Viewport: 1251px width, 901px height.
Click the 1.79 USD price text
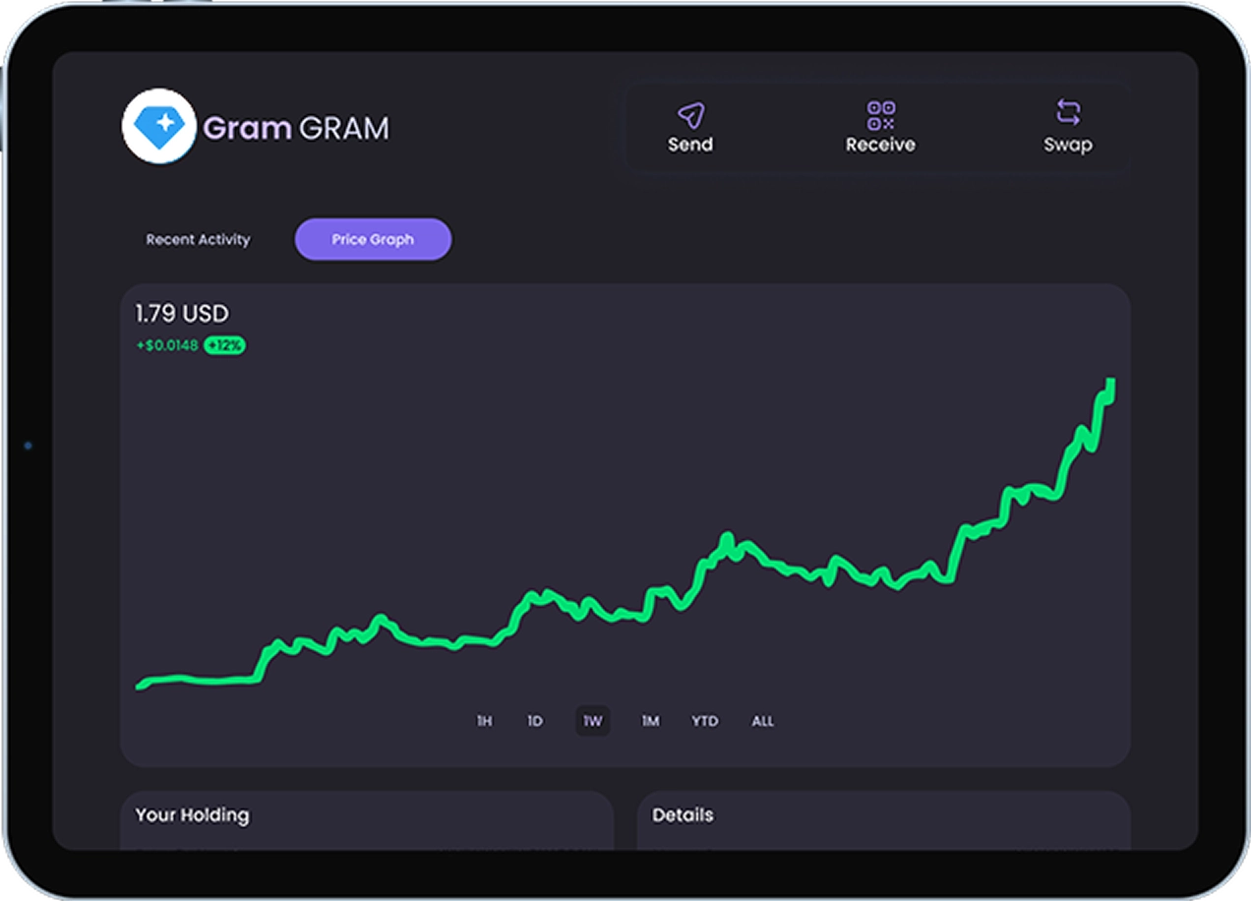[x=182, y=314]
